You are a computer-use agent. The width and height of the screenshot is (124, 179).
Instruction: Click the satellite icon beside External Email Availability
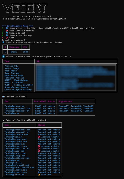click(3, 120)
